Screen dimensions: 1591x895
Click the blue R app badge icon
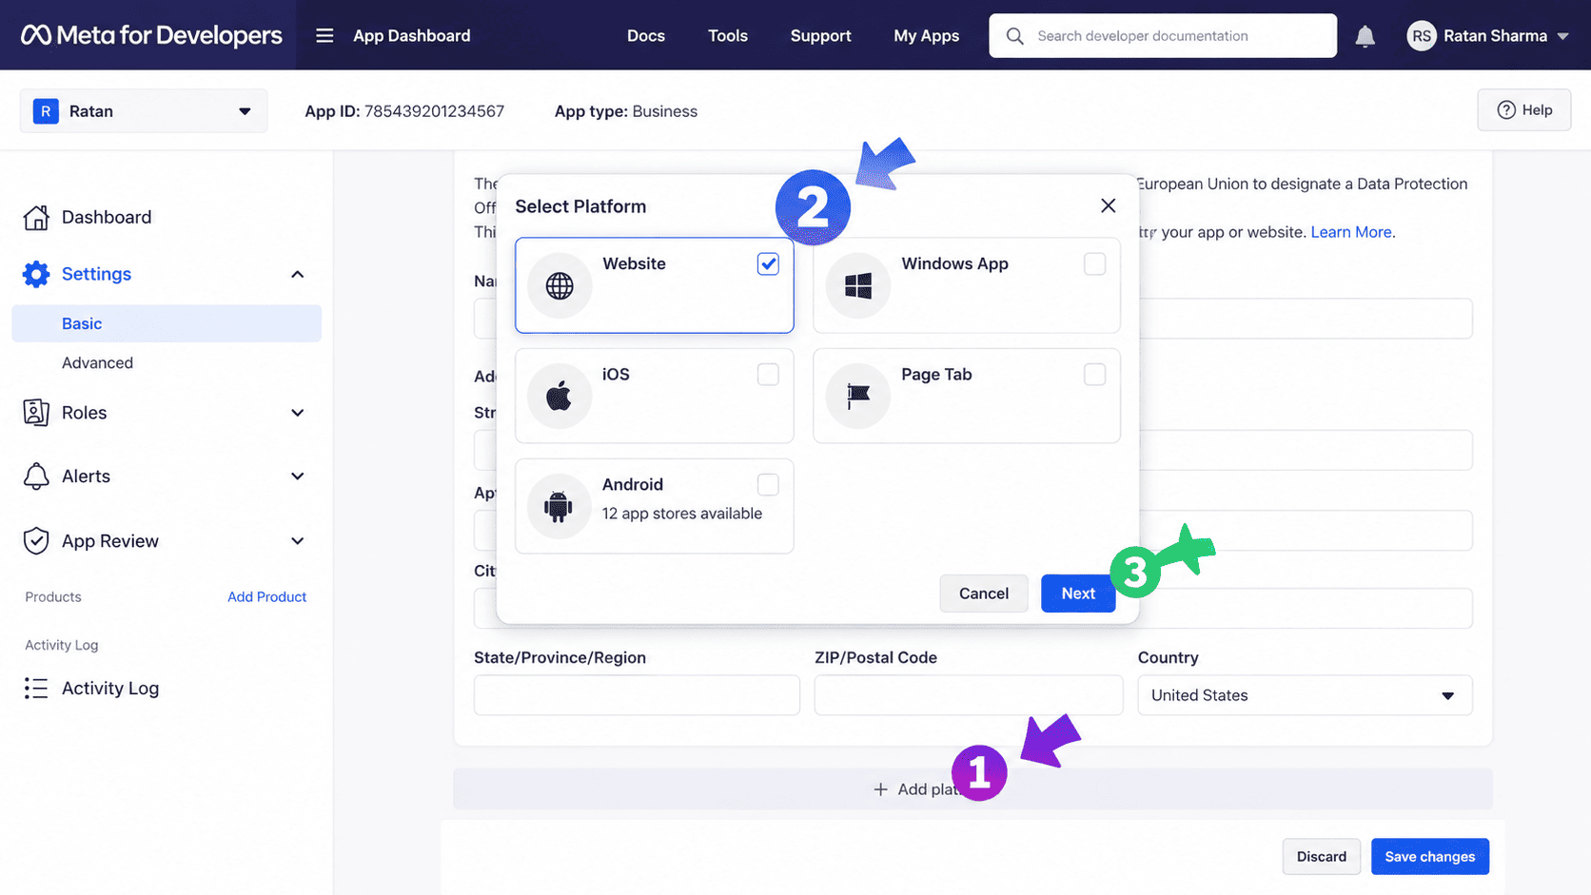pyautogui.click(x=46, y=111)
